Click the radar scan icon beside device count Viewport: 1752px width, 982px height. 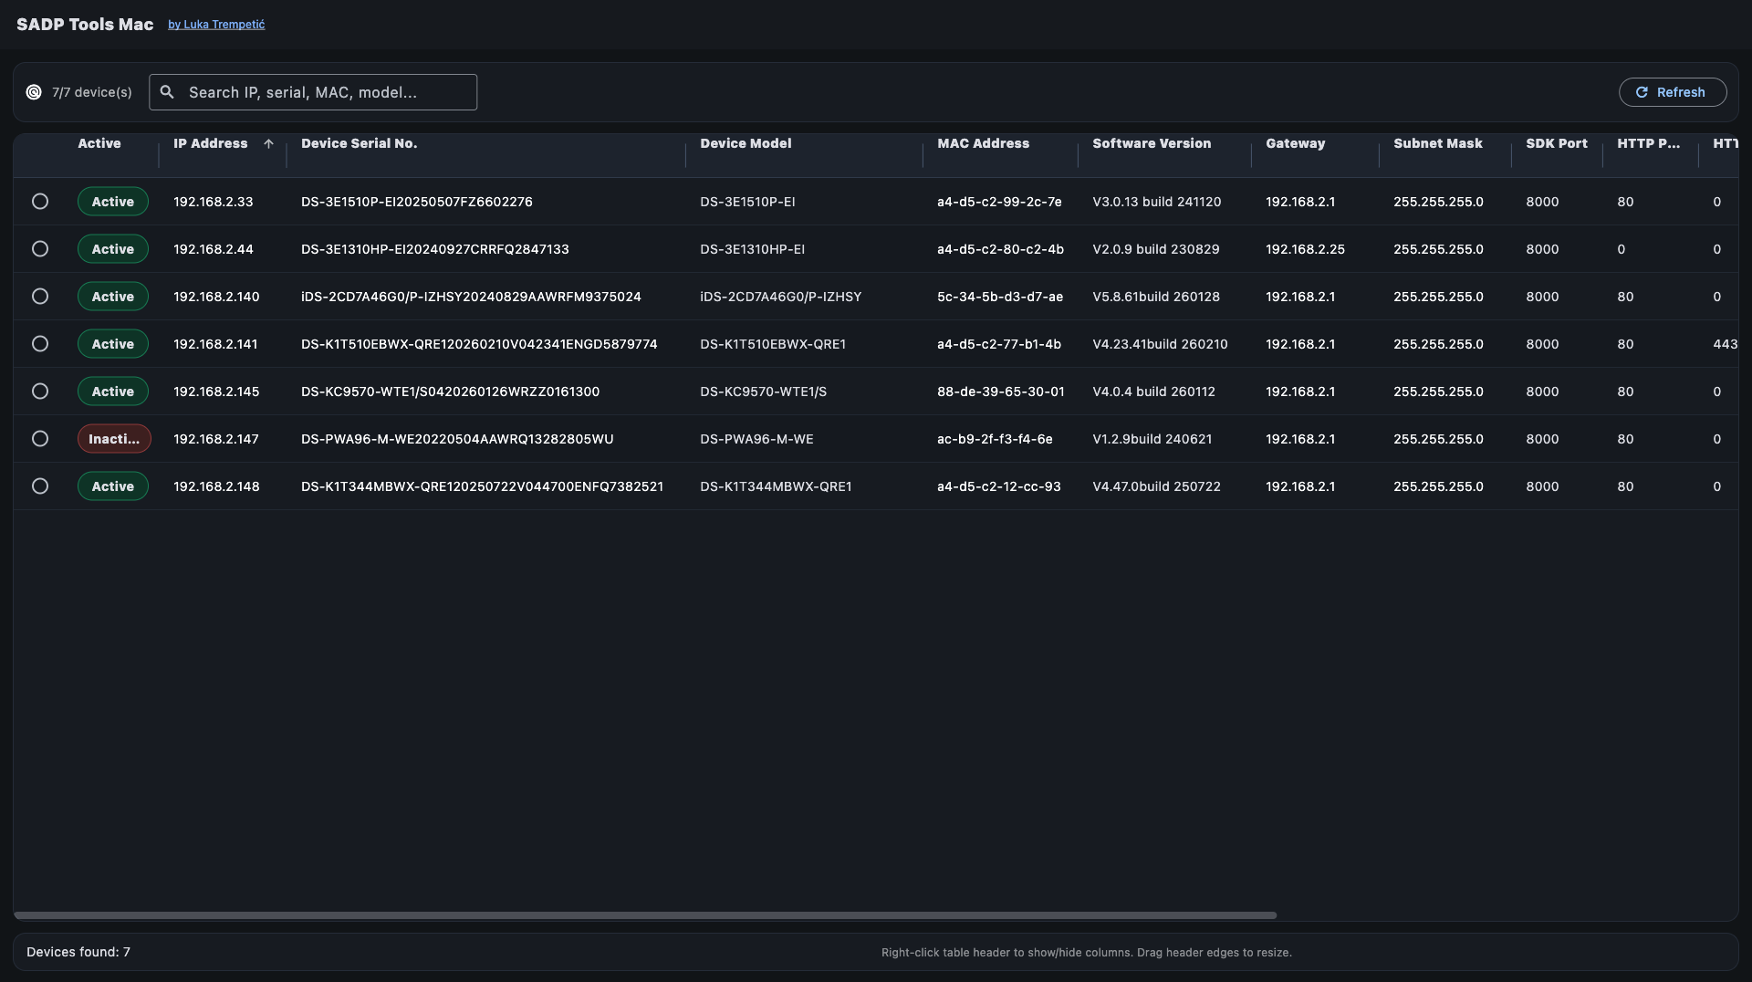point(34,92)
